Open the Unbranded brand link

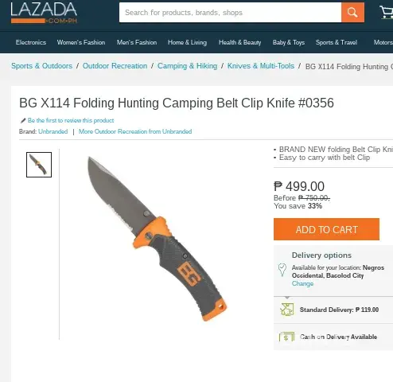point(53,131)
